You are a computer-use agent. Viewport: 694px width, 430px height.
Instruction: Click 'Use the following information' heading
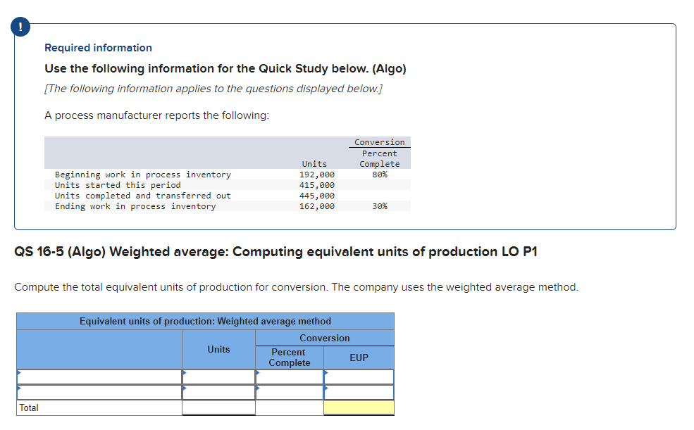(x=225, y=69)
